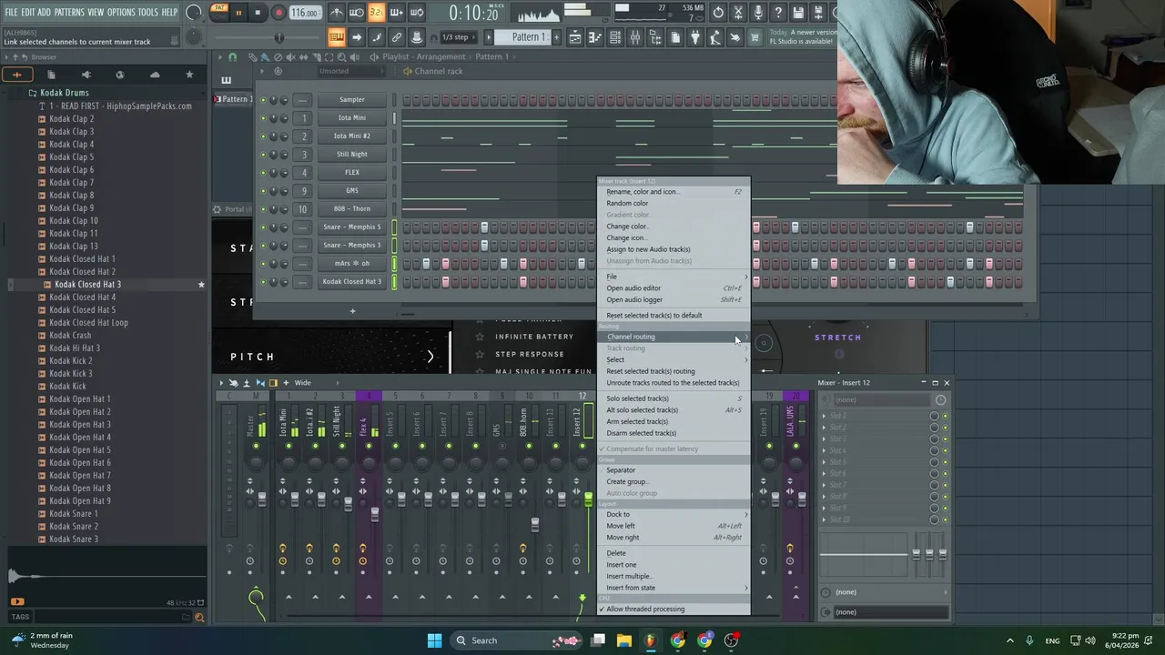This screenshot has width=1165, height=655.
Task: Click the microphone one-click recording icon
Action: point(758,13)
